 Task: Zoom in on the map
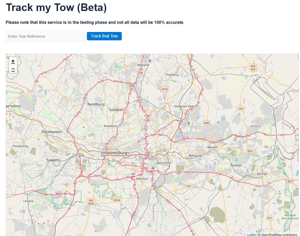(13, 61)
